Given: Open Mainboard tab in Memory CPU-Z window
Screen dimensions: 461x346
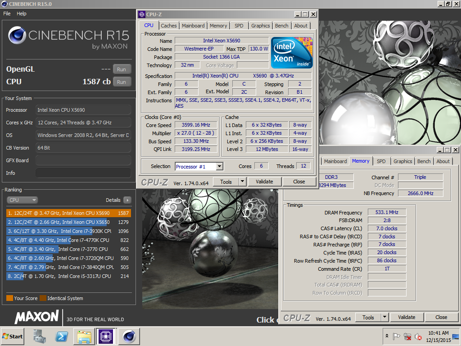Looking at the screenshot, I should [335, 161].
